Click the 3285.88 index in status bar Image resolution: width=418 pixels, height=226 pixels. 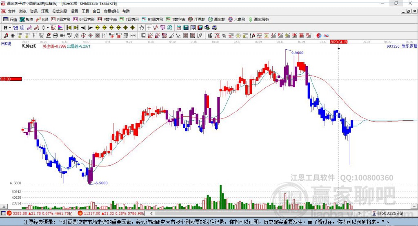20,213
